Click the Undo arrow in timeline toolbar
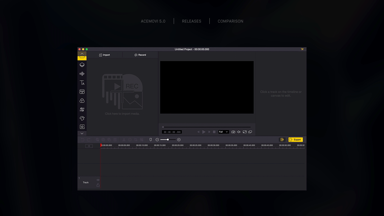Image resolution: width=384 pixels, height=216 pixels. point(82,139)
